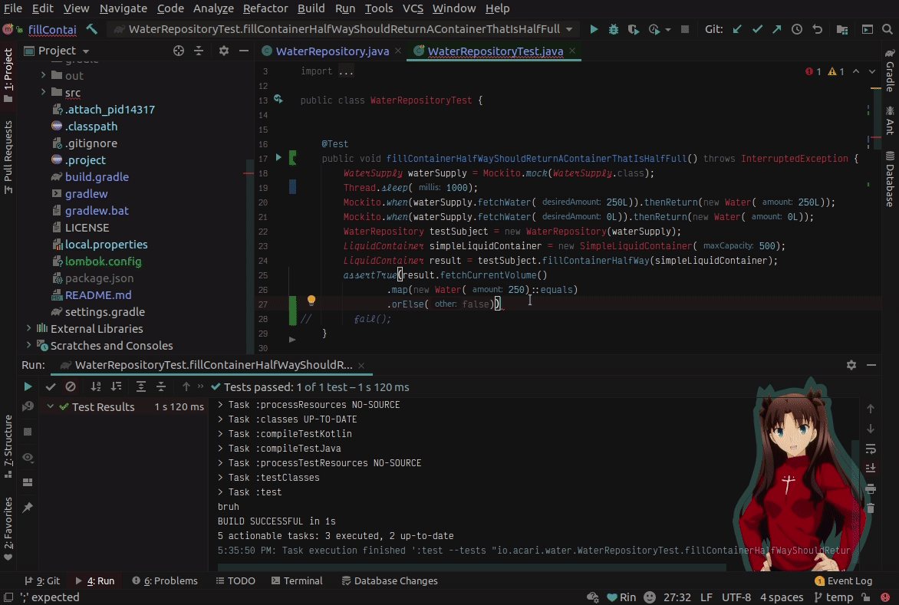Screen dimensions: 899x605
Task: Open Run Anything from the toolbar
Action: pos(868,29)
